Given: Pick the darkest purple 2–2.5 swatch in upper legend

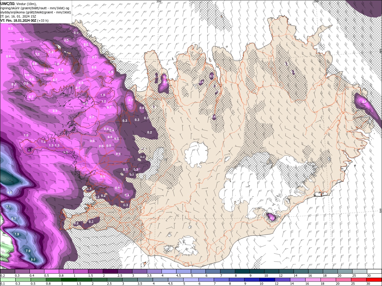Looking at the screenshot, I should coord(110,271).
